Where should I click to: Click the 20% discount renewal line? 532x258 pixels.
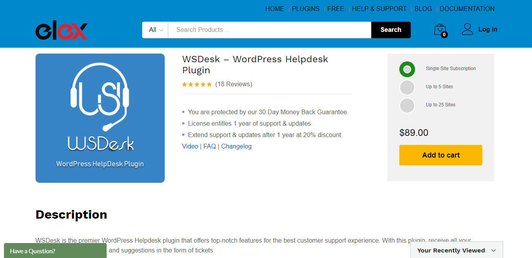(x=265, y=135)
